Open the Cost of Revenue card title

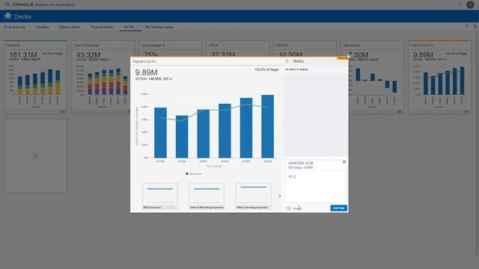(87, 45)
